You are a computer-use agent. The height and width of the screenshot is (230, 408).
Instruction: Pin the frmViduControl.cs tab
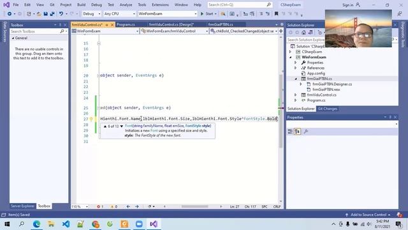[x=106, y=25]
